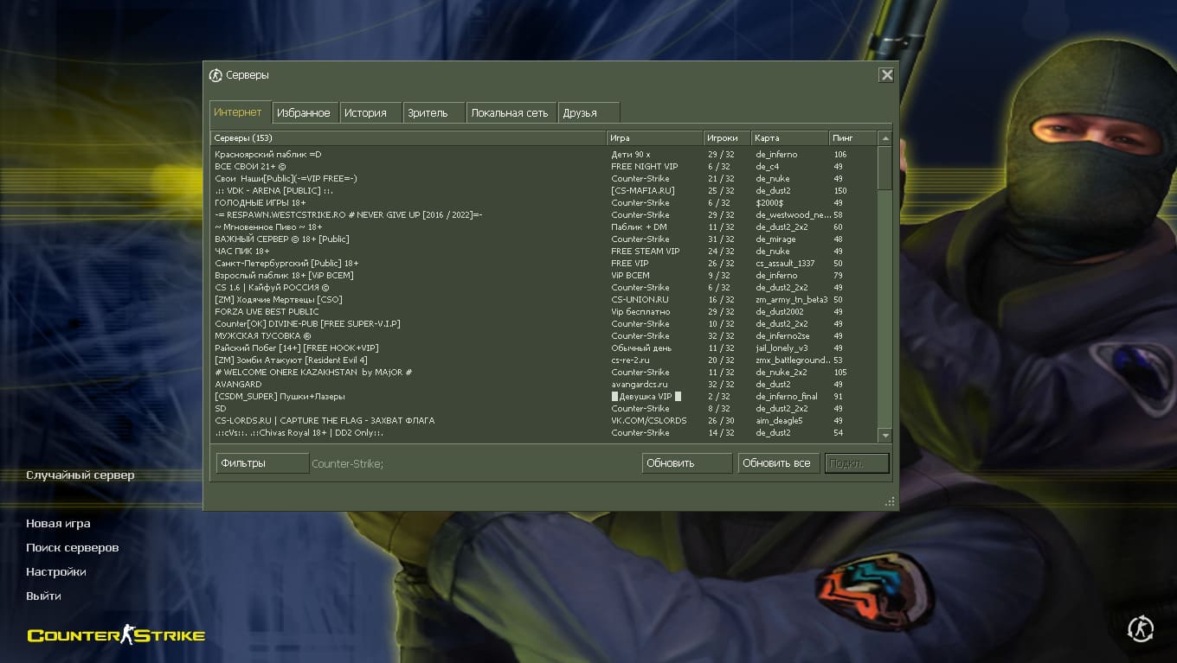1177x663 pixels.
Task: Sort by the Игроки column header
Action: click(727, 138)
